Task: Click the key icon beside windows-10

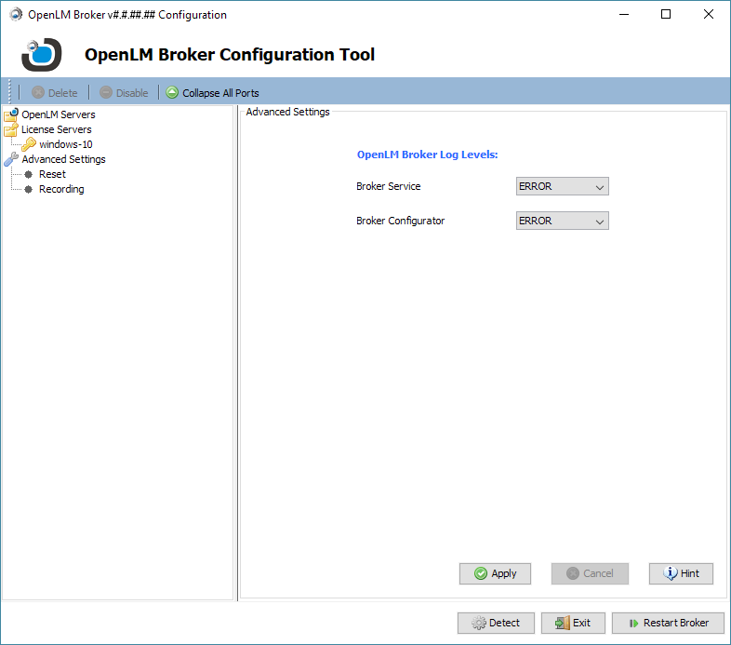Action: 29,145
